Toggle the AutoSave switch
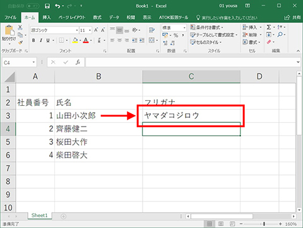This screenshot has height=228, width=303. click(x=32, y=6)
